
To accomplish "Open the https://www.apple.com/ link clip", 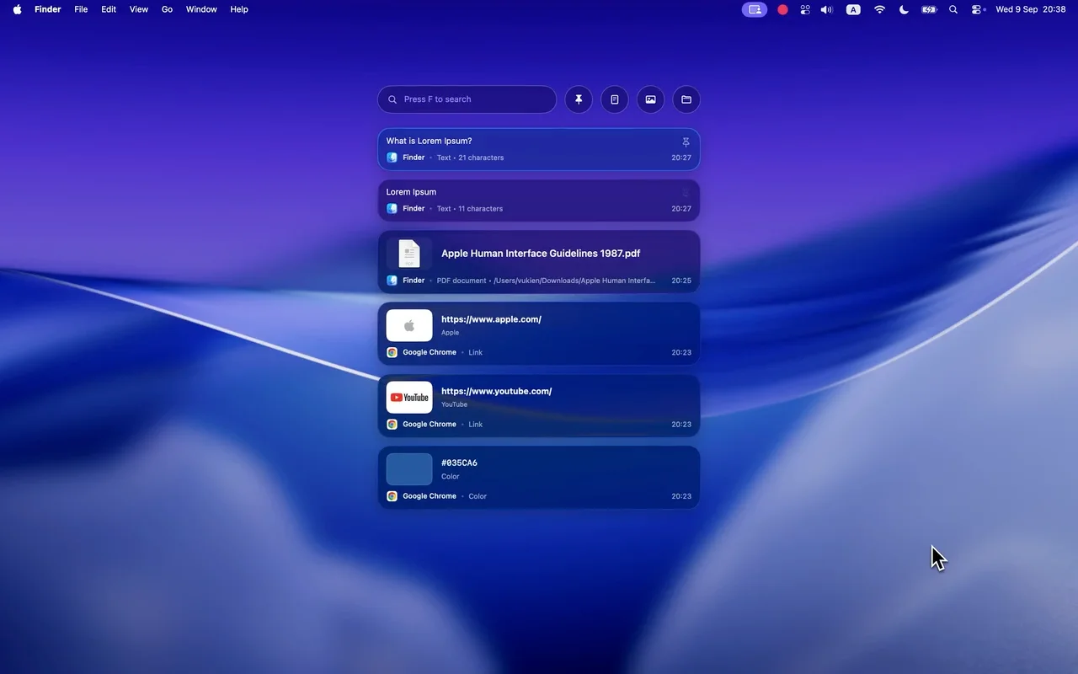I will (539, 334).
